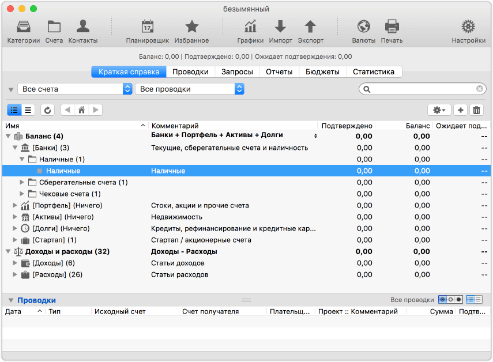
Task: Switch to the Отчеты tab
Action: pos(279,72)
